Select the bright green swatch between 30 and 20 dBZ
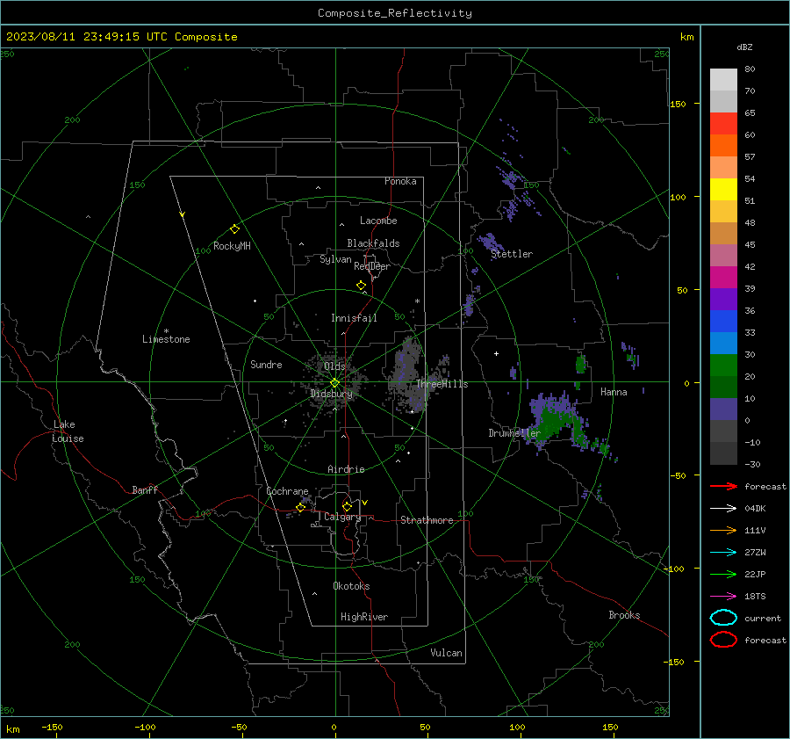This screenshot has height=739, width=790. coord(723,366)
